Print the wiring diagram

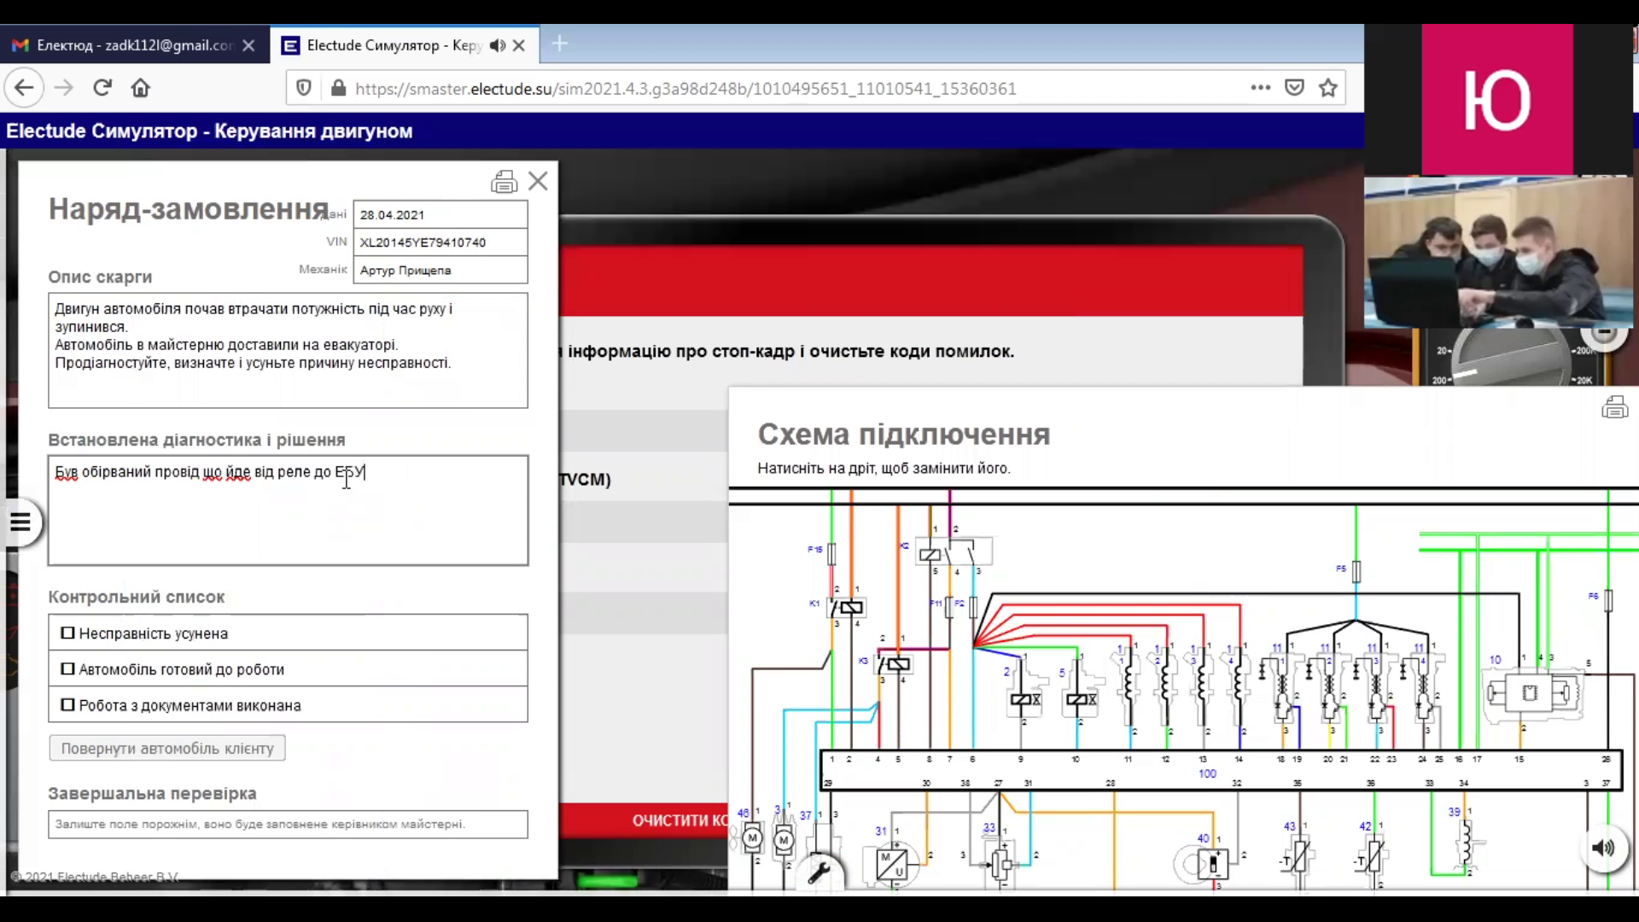click(x=1614, y=407)
